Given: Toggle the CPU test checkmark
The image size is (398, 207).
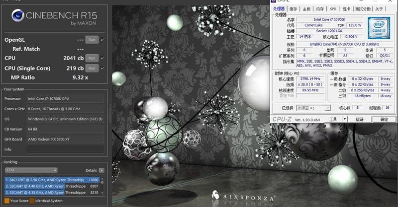Looking at the screenshot, I should point(102,58).
